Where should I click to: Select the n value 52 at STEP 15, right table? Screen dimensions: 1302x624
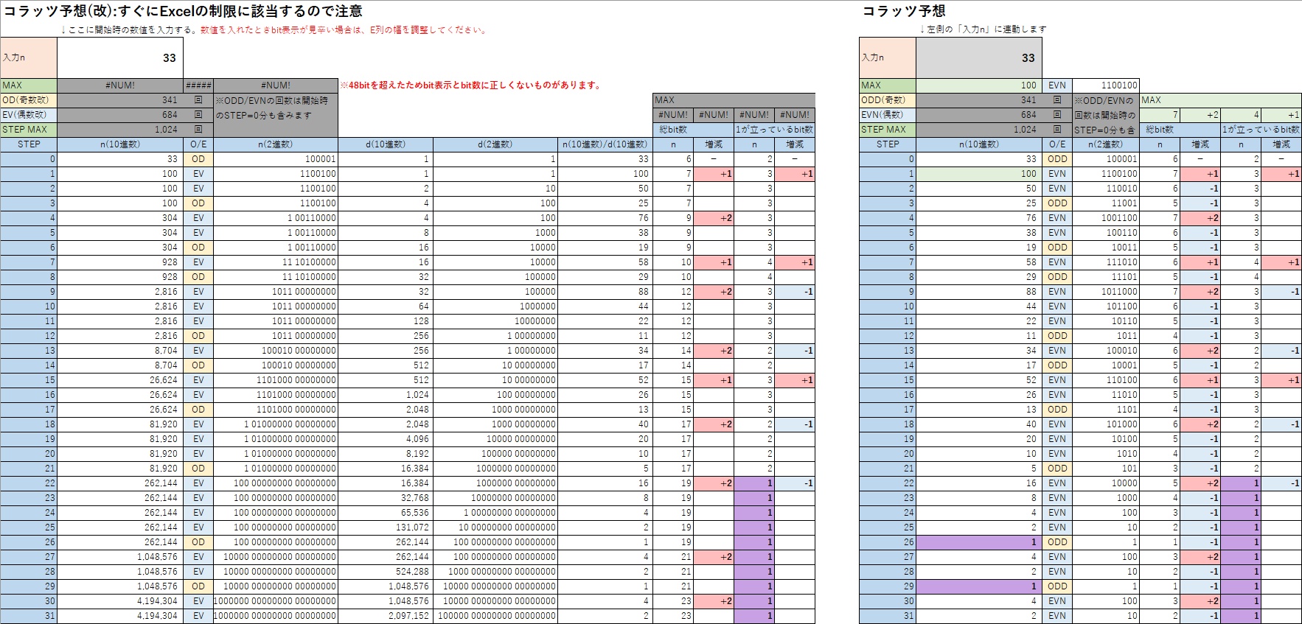click(x=979, y=380)
